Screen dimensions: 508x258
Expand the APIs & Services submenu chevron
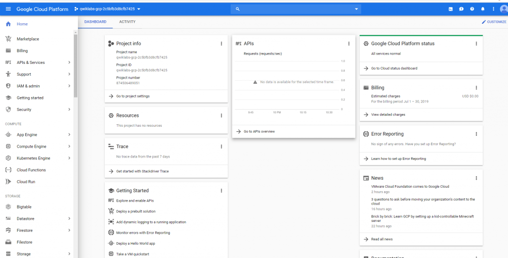[x=69, y=62]
